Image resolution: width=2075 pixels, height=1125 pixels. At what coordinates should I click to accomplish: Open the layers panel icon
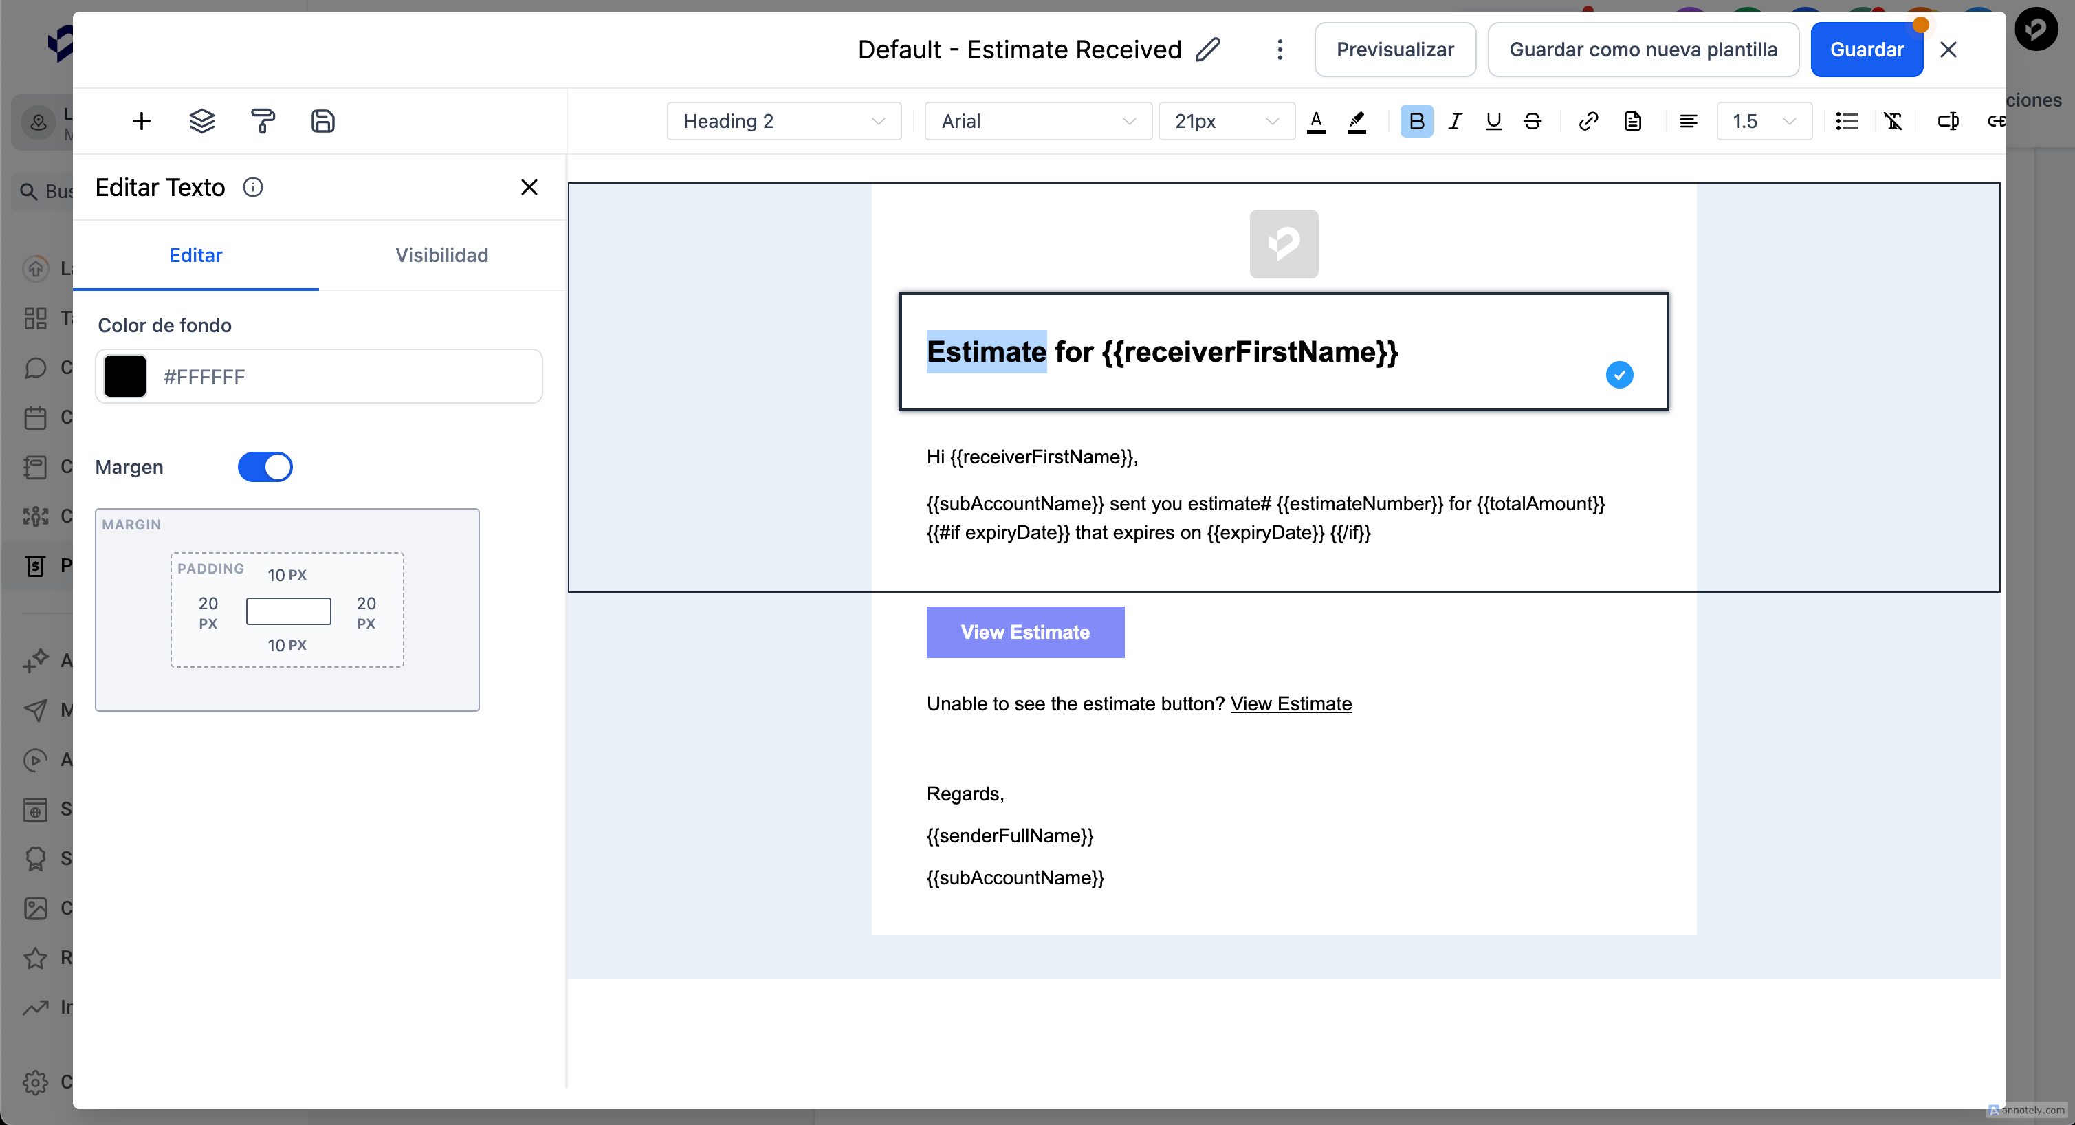[x=201, y=121]
